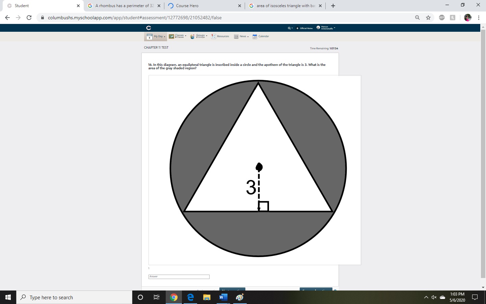
Task: Click the Answer input field
Action: tap(179, 277)
